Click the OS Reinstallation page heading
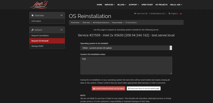 (x=90, y=16)
